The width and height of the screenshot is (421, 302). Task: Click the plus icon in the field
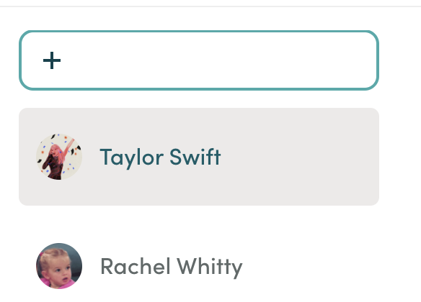[x=52, y=60]
